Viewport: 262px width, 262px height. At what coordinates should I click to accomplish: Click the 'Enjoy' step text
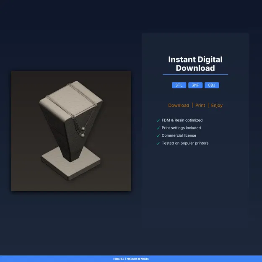pyautogui.click(x=217, y=106)
